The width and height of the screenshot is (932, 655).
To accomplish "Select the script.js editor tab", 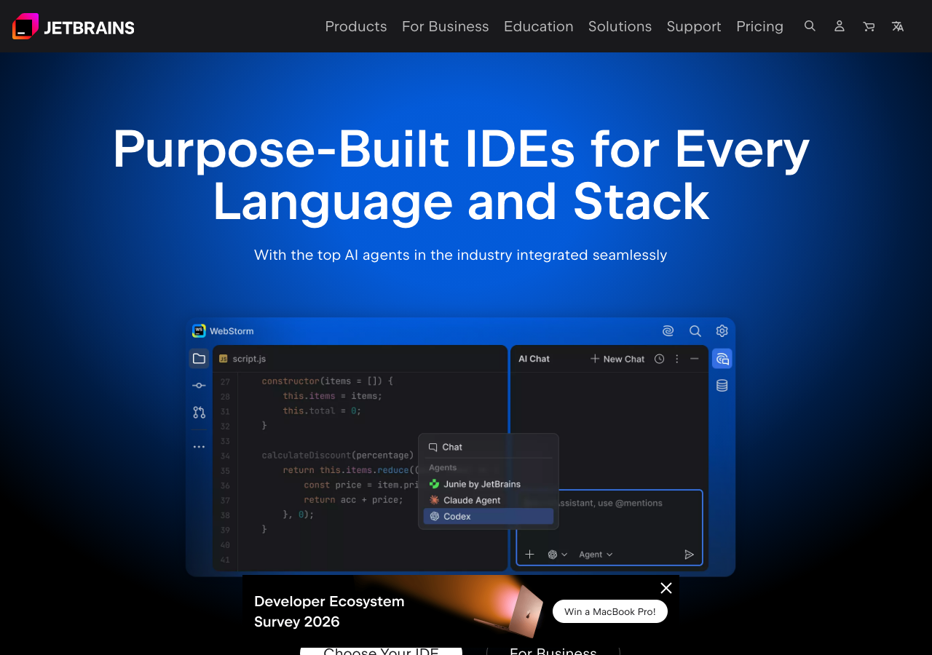I will 242,359.
